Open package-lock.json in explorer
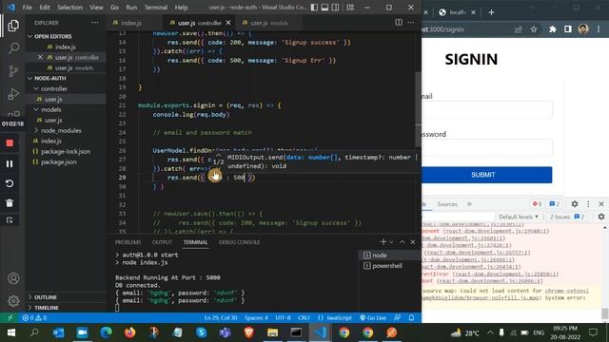Screen dimensions: 609x342 66,151
